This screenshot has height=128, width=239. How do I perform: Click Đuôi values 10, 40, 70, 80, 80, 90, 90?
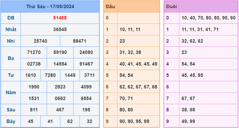click(208, 18)
